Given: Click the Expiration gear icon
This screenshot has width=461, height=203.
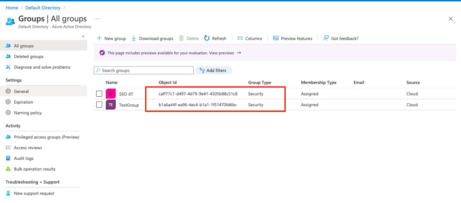Looking at the screenshot, I should [8, 102].
